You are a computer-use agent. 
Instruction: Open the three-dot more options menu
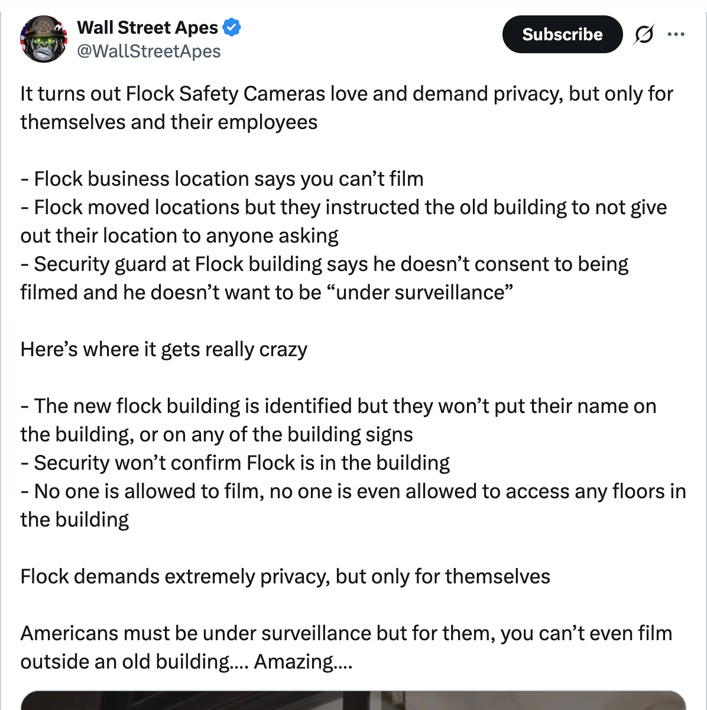pos(676,34)
